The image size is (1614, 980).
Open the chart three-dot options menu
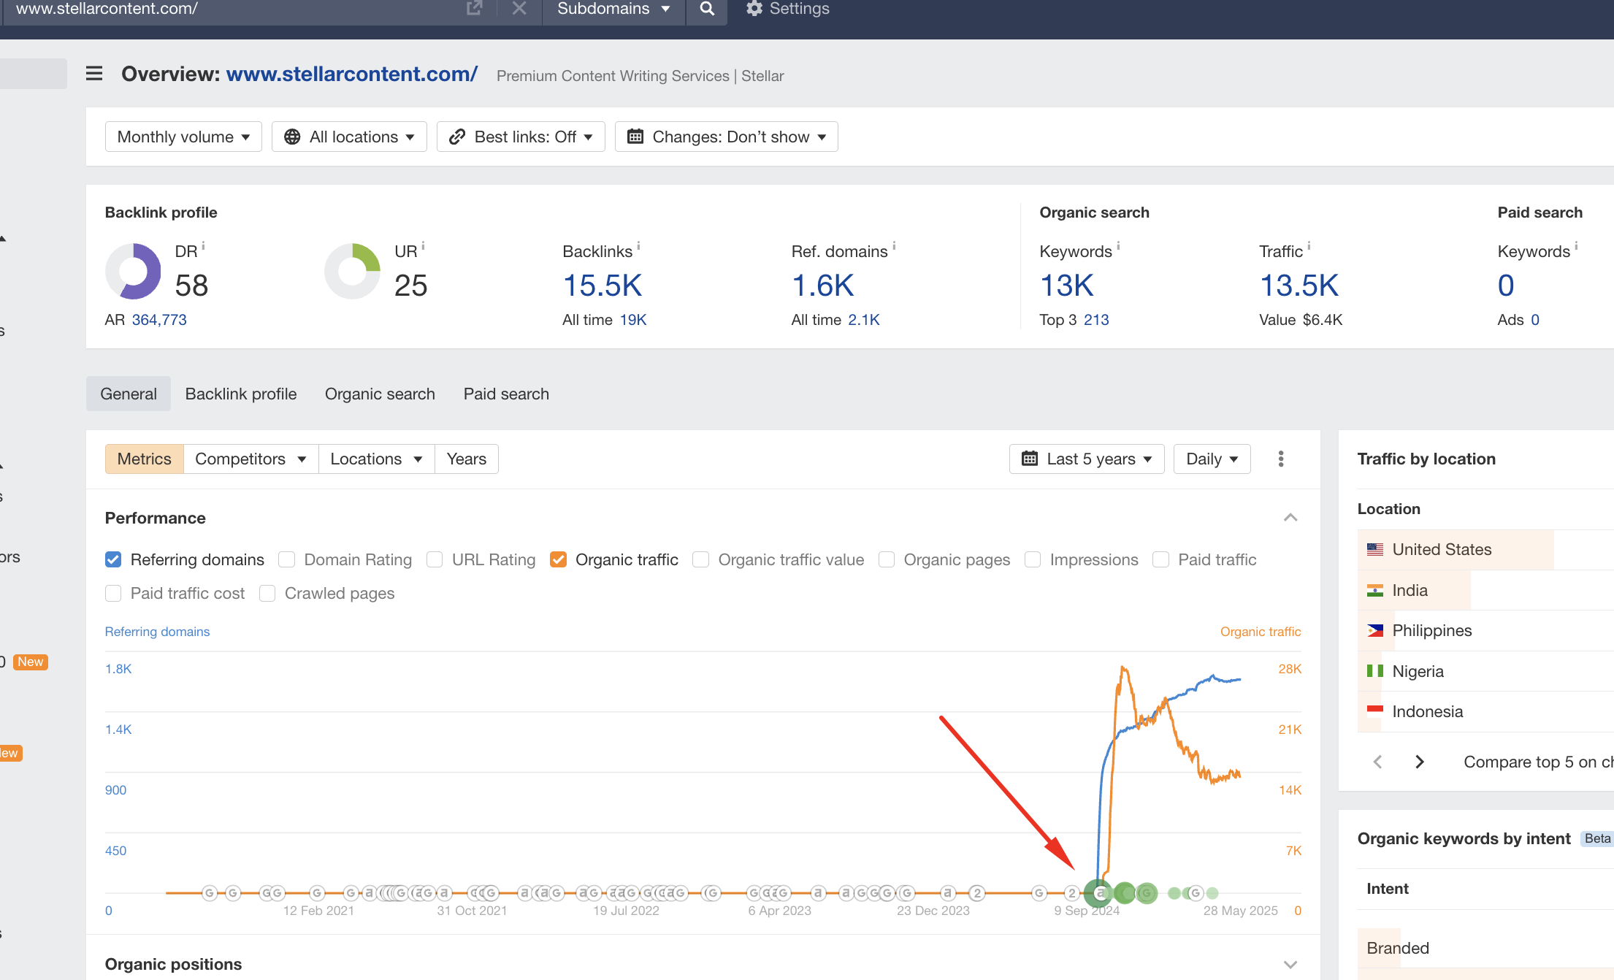1281,459
